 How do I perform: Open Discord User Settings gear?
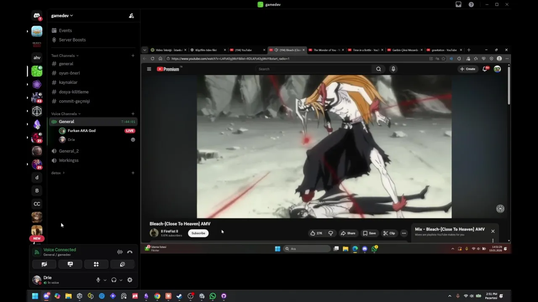[130, 280]
